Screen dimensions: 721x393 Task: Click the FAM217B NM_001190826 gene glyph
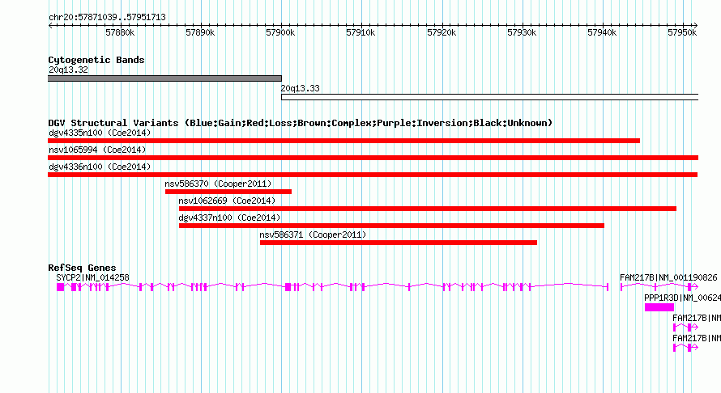(659, 287)
